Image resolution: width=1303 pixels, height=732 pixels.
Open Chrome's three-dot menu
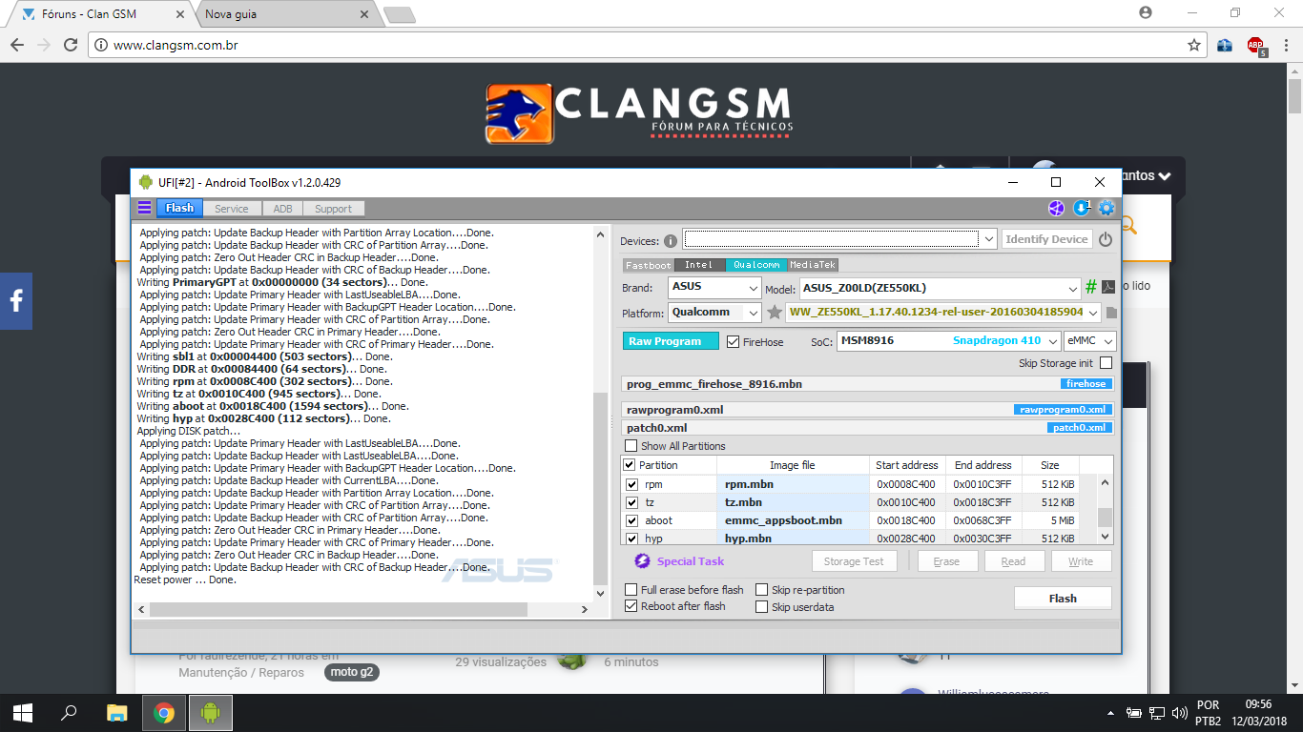tap(1286, 45)
